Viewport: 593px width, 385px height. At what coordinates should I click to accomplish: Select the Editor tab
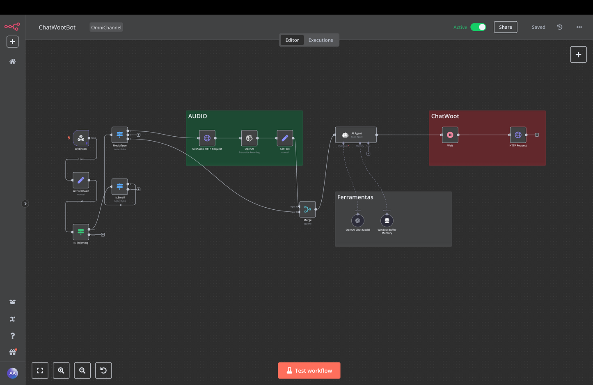[292, 40]
